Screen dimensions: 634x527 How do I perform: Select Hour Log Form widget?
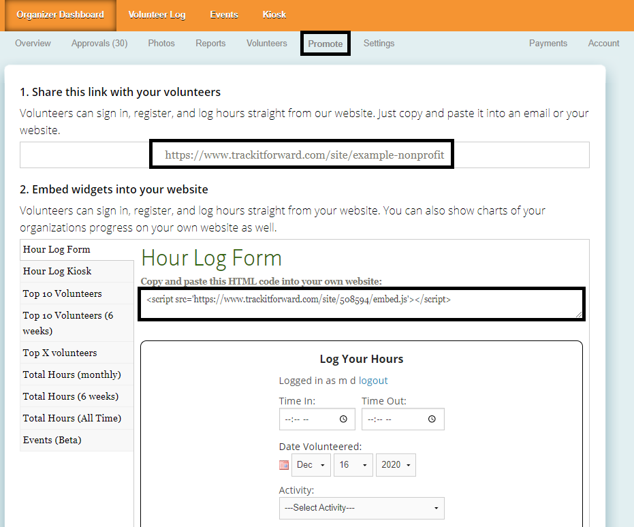tap(77, 250)
